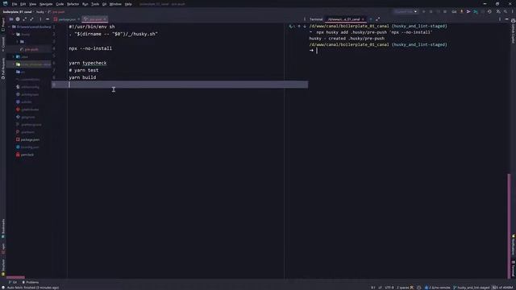Image resolution: width=516 pixels, height=290 pixels.
Task: Open the Refactor menu
Action: (73, 4)
